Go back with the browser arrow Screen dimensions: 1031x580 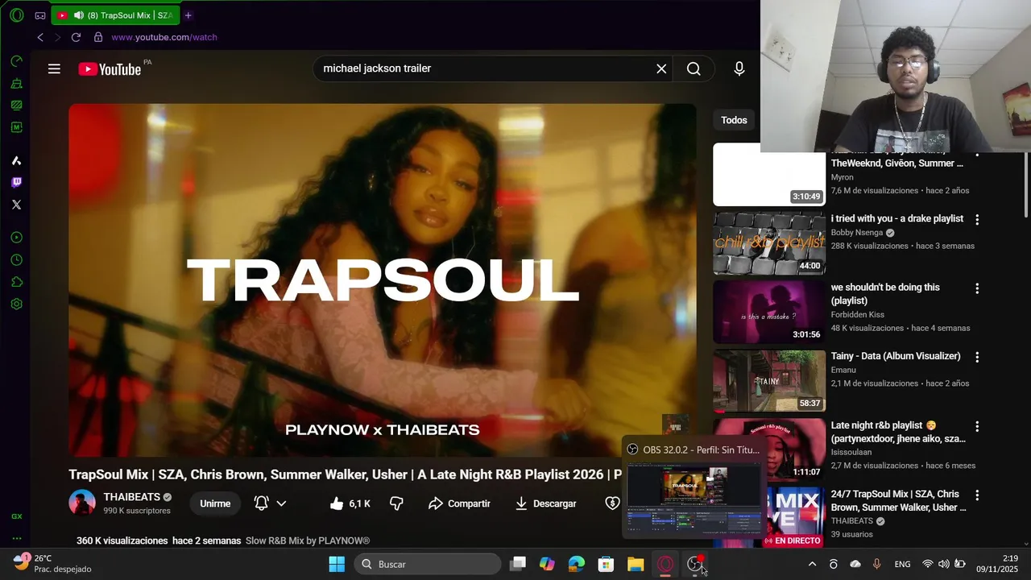click(x=40, y=37)
